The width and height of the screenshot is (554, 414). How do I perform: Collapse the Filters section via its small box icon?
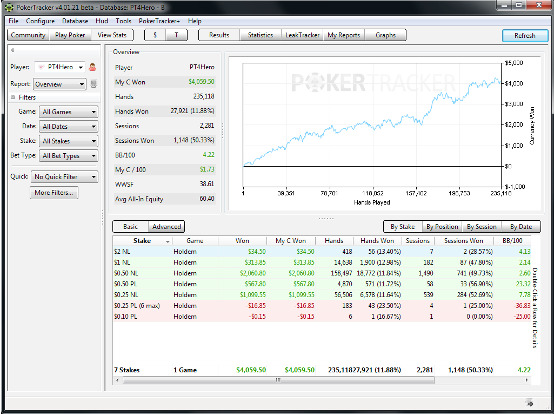coord(12,98)
